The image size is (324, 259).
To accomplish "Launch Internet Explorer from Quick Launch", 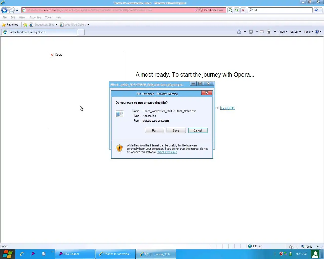I will [22, 254].
